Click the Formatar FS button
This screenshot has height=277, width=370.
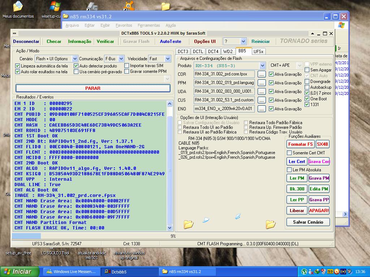click(300, 144)
